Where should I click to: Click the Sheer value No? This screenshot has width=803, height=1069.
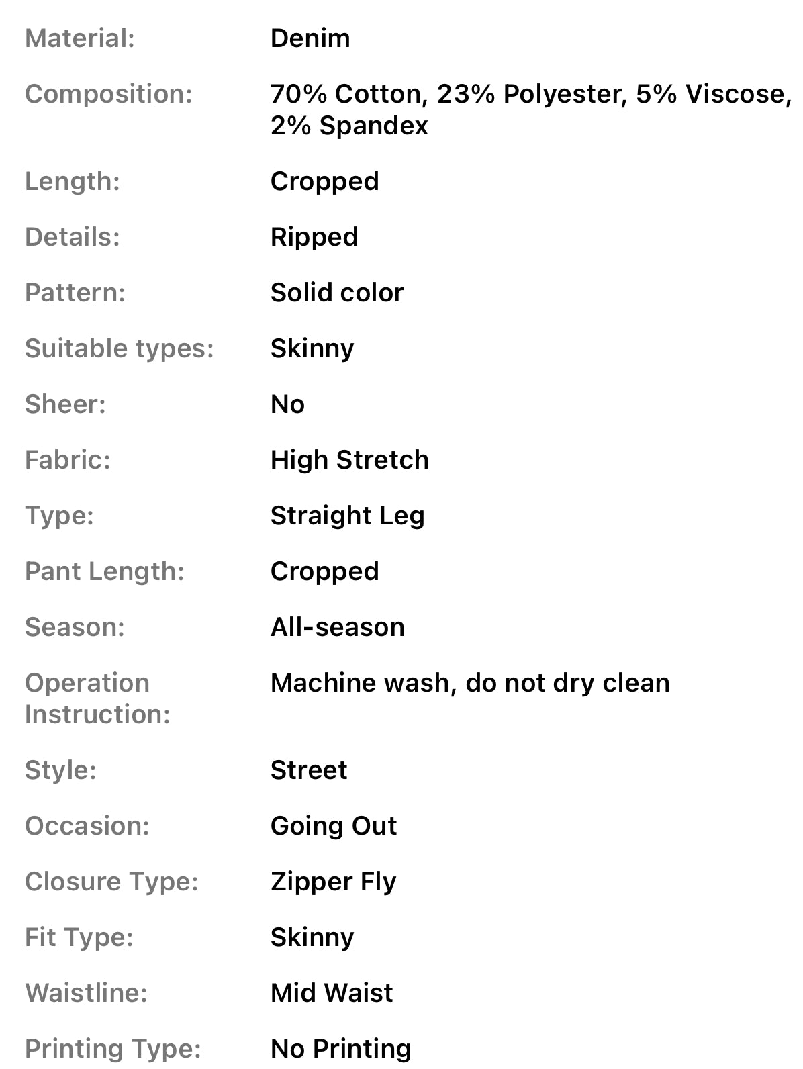[x=287, y=404]
